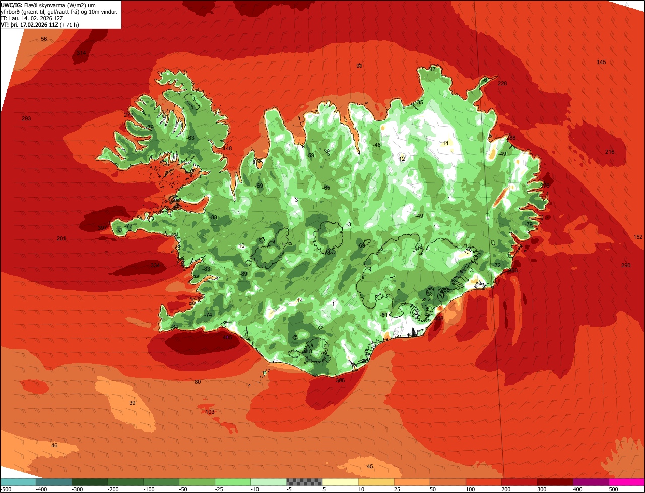Select the value 35 on the north coast
The height and width of the screenshot is (493, 645).
(420, 102)
